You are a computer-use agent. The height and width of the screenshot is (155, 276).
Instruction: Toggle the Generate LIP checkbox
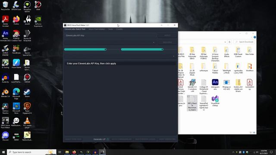pyautogui.click(x=108, y=139)
